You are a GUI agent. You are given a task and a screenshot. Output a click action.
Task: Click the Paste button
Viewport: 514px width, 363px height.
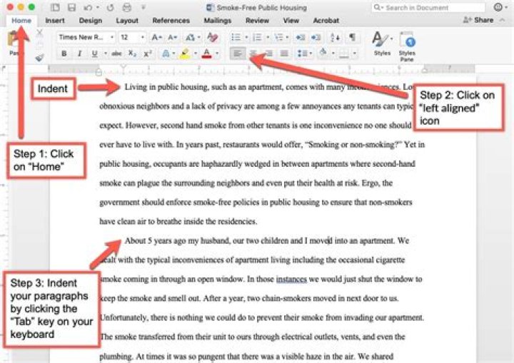[x=14, y=44]
